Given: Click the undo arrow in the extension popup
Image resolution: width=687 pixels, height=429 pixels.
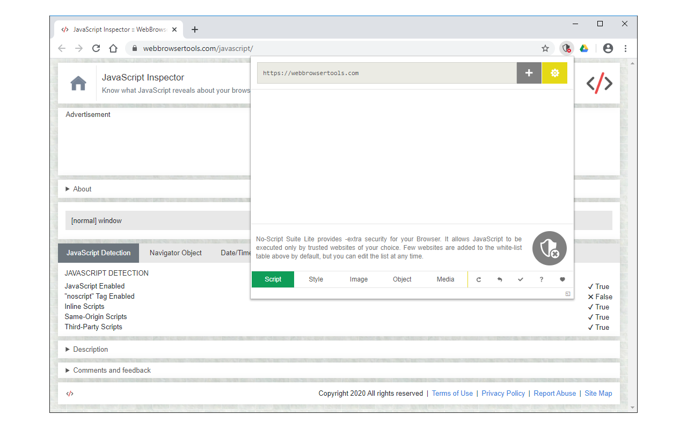Looking at the screenshot, I should (499, 279).
